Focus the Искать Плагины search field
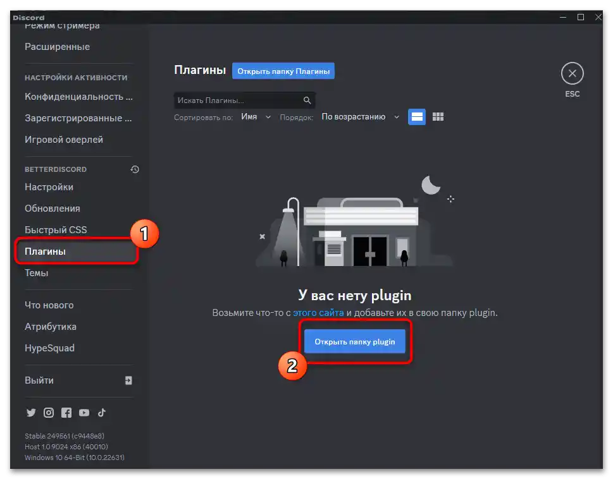Viewport: 613px width, 479px height. click(x=244, y=100)
